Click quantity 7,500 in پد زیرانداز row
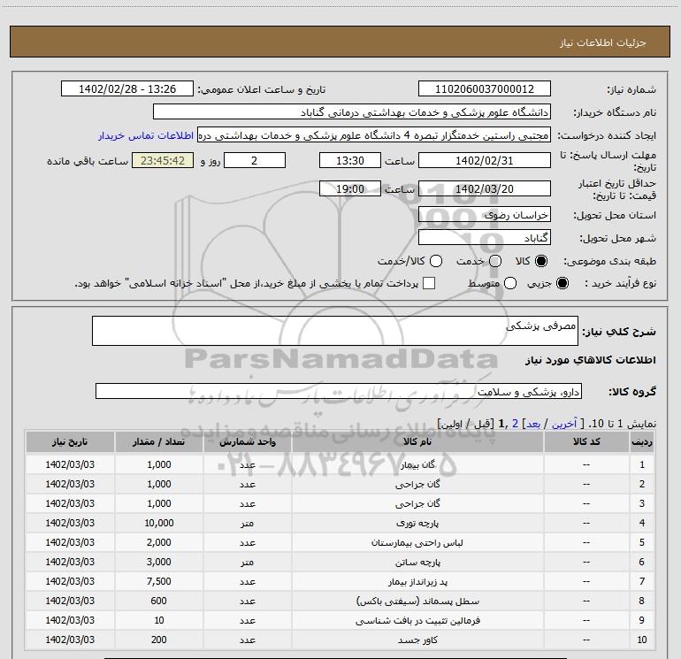Image resolution: width=681 pixels, height=659 pixels. pos(159,581)
